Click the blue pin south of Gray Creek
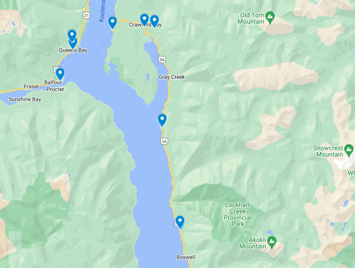 coord(162,119)
